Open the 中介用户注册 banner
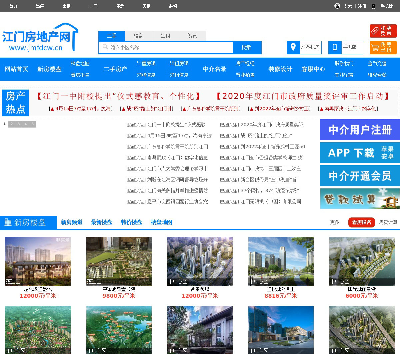Viewport: 400px width, 354px height. (x=360, y=130)
